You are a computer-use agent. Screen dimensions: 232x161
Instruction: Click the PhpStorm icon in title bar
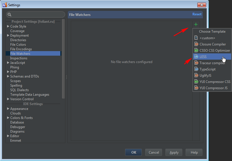(x=5, y=5)
